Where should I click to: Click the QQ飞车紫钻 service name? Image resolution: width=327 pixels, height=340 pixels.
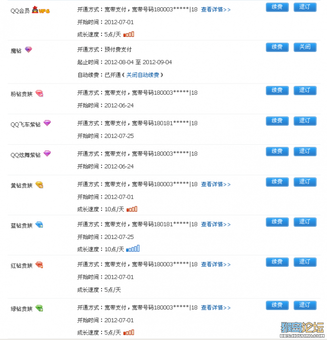(25, 124)
